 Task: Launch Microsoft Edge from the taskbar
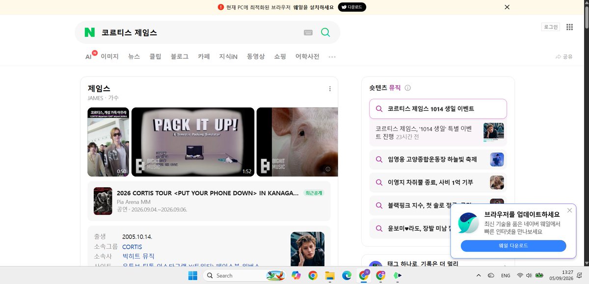pyautogui.click(x=347, y=276)
